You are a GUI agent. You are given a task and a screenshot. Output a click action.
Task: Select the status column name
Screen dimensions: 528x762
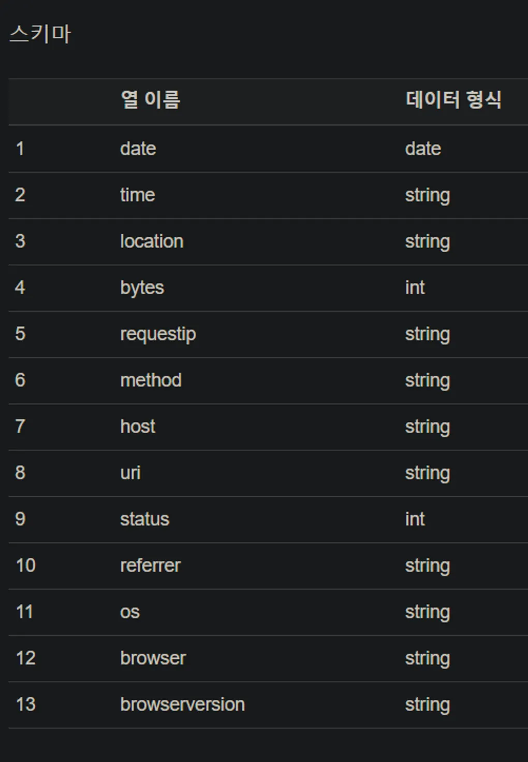point(144,519)
